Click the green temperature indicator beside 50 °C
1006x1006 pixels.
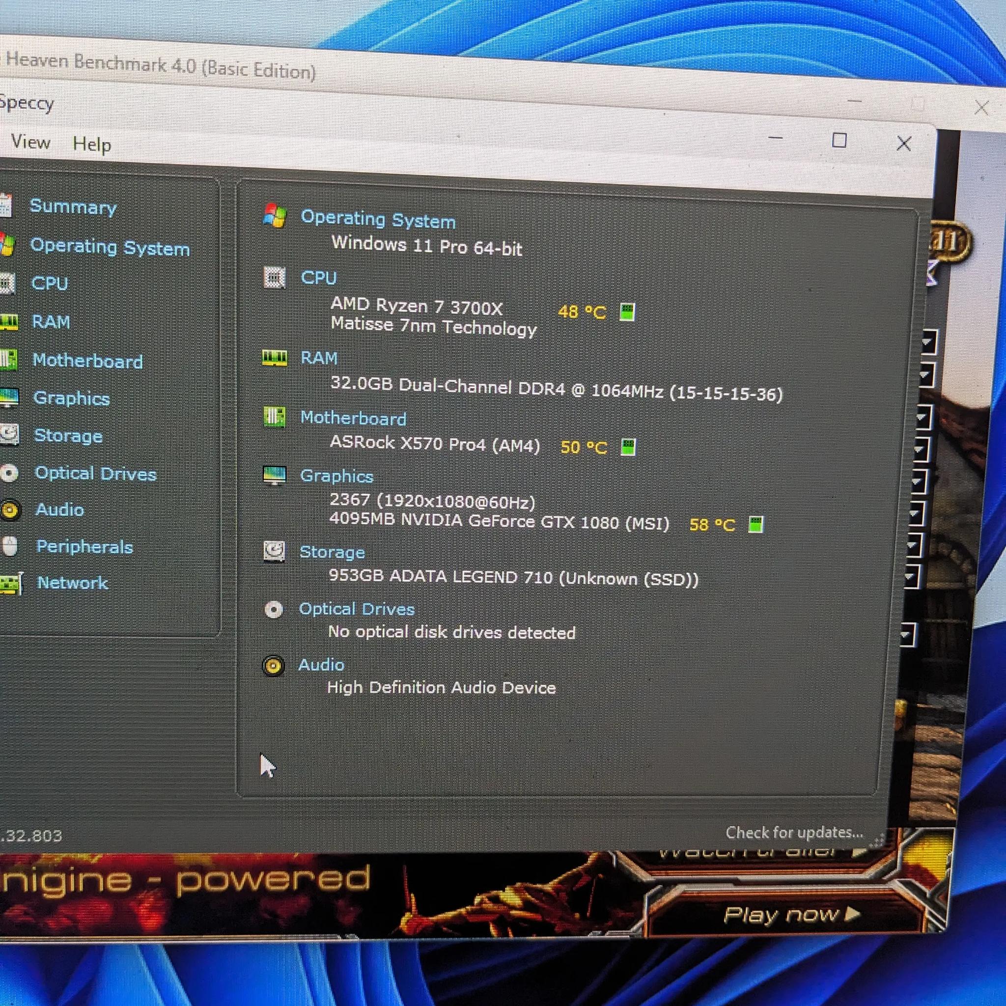pos(628,447)
